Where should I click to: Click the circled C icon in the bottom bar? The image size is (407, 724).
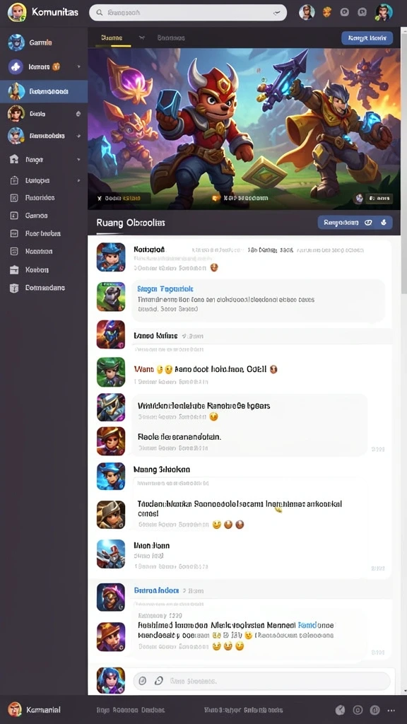358,710
